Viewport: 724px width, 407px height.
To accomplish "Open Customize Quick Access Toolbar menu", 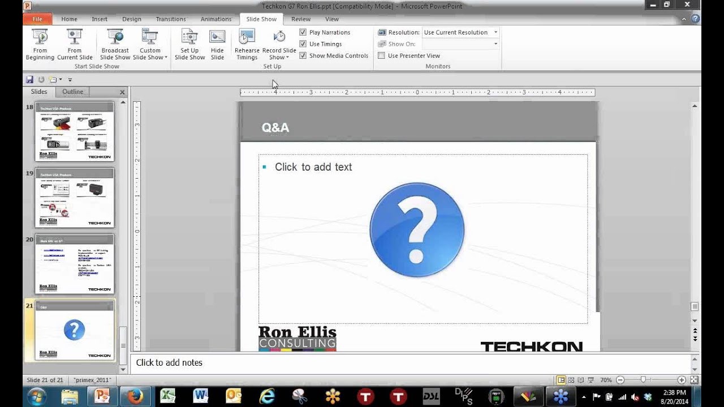I will coord(70,80).
